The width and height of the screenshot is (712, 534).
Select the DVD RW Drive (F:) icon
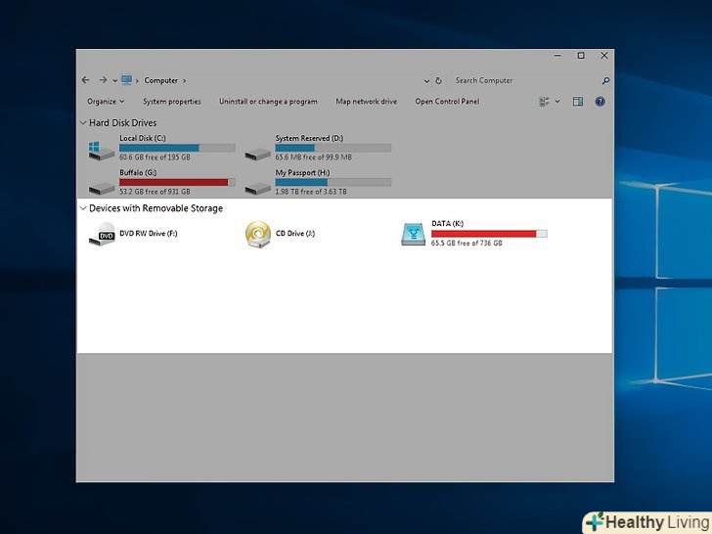pos(102,234)
